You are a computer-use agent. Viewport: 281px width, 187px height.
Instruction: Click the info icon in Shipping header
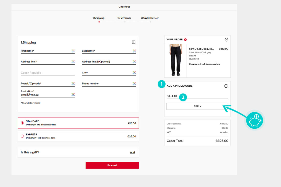click(x=134, y=42)
